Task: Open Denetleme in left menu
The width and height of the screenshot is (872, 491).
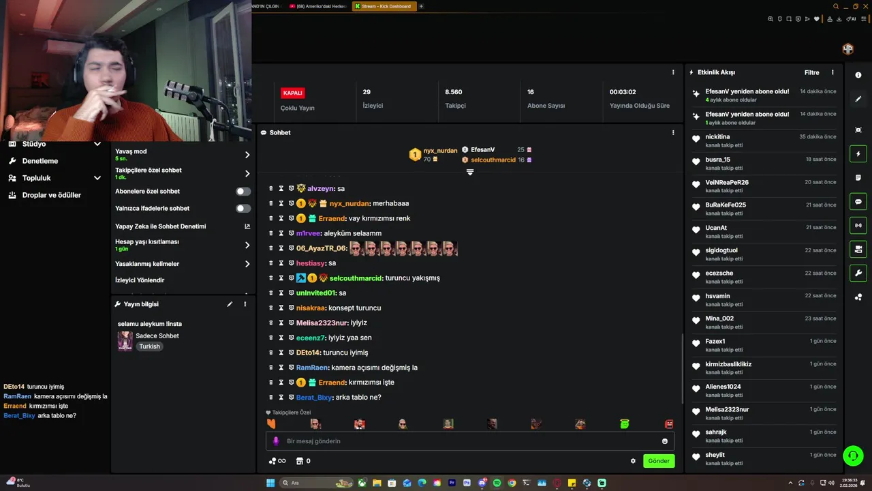Action: (x=40, y=161)
